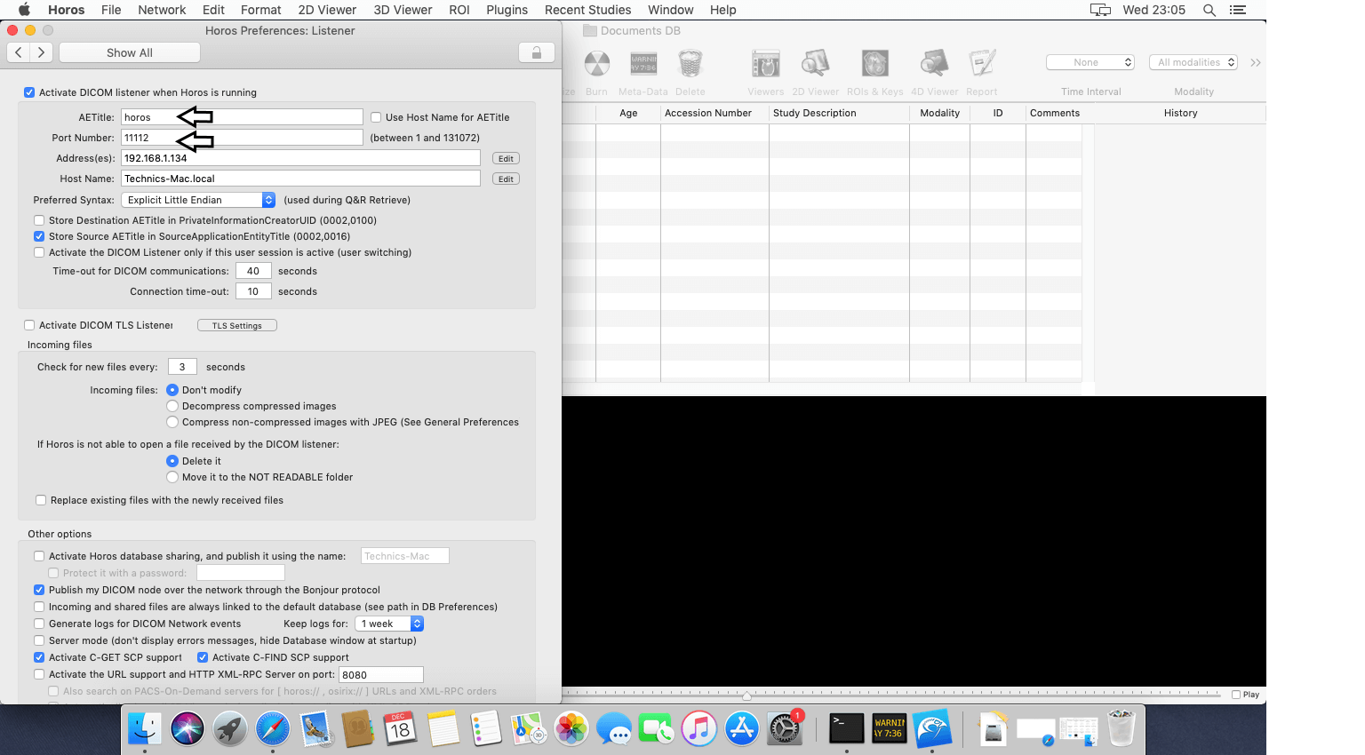Open the Recent Studies menu
1365x755 pixels.
point(587,10)
